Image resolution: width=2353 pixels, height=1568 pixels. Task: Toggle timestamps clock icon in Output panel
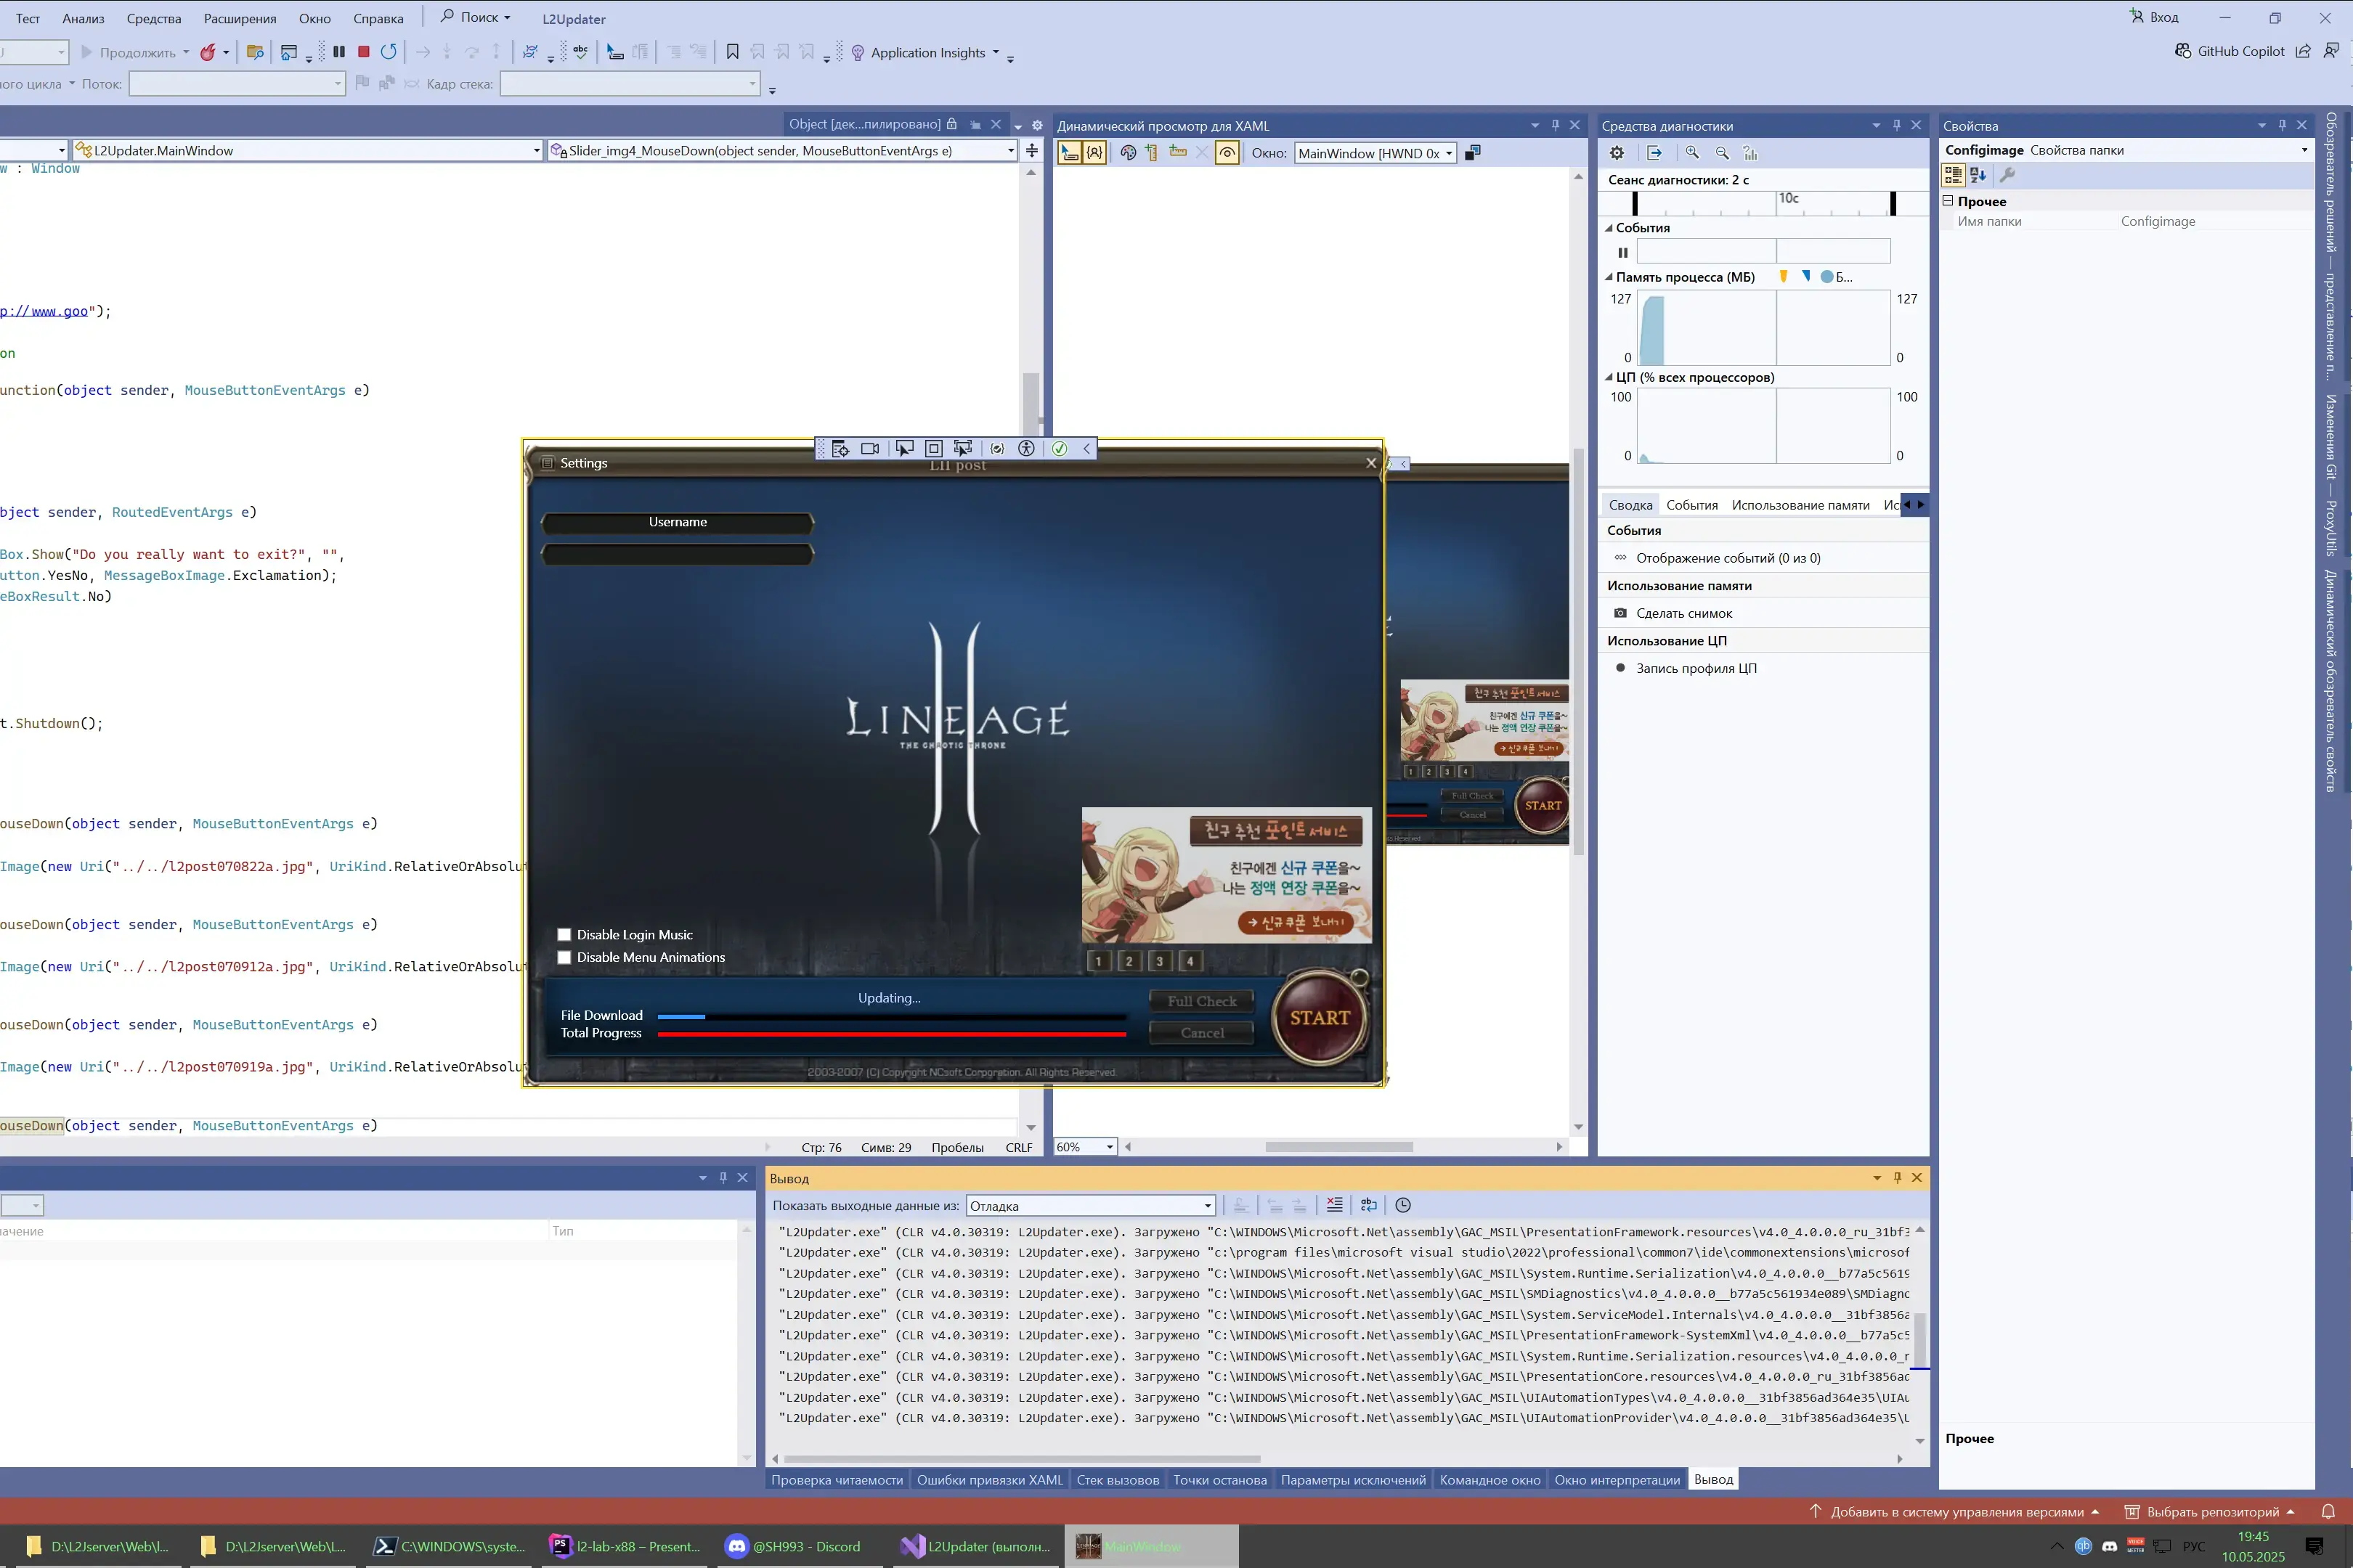coord(1402,1205)
